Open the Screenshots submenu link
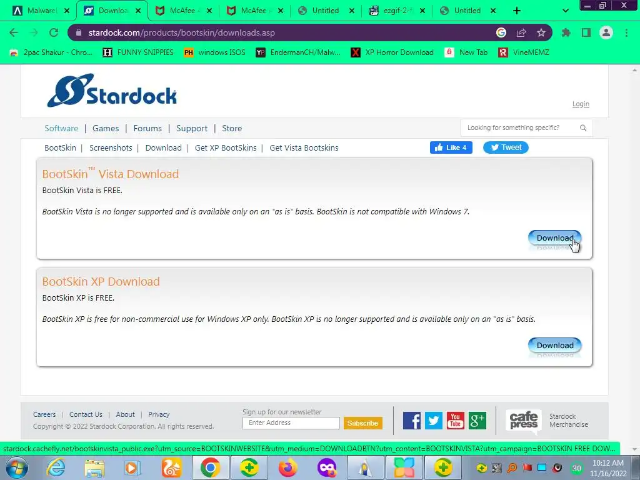The image size is (640, 480). (111, 147)
